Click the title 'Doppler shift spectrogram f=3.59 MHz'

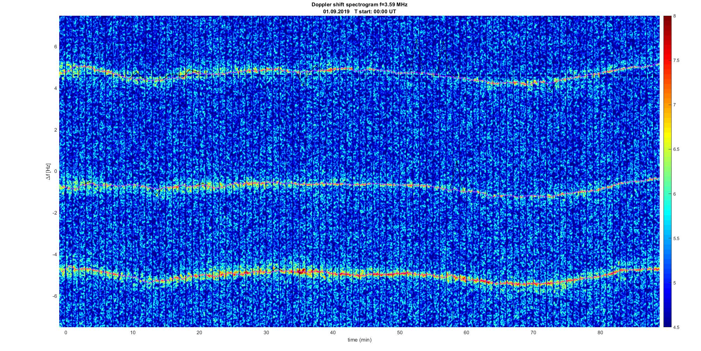(359, 5)
